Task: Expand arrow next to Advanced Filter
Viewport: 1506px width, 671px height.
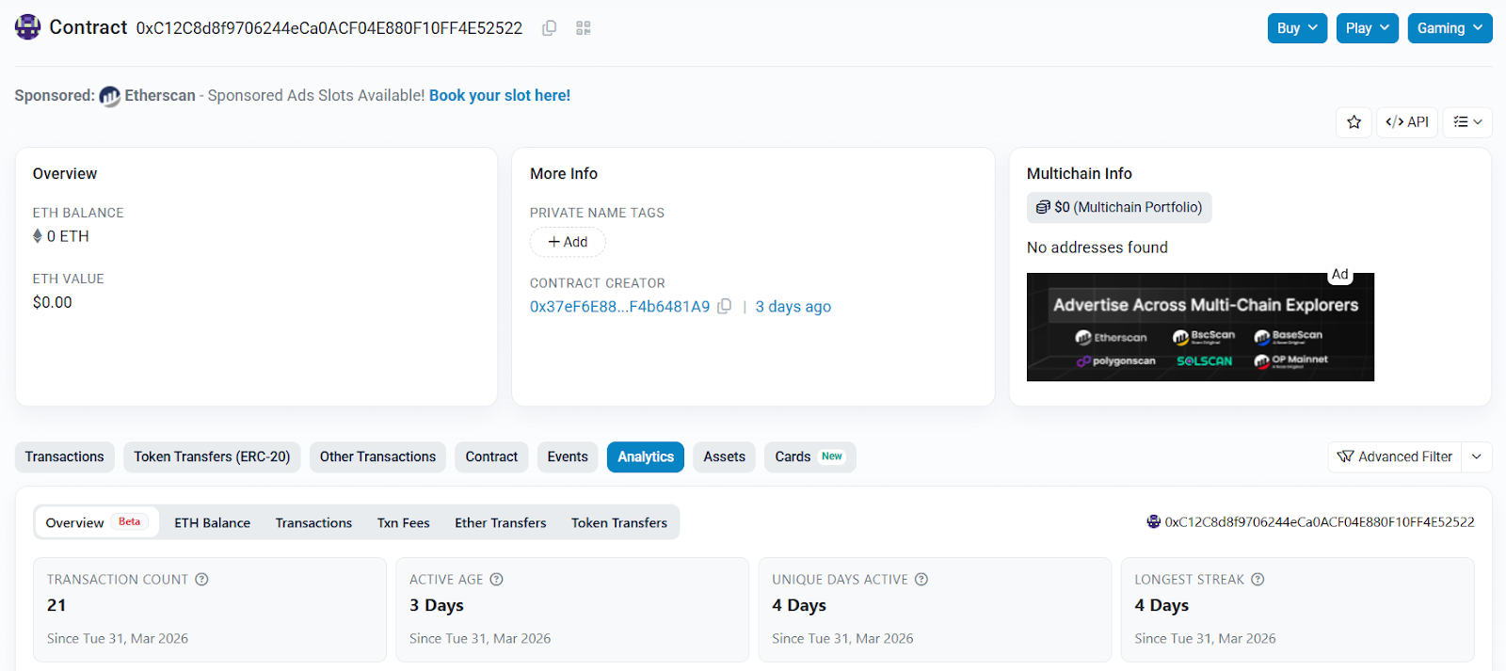Action: tap(1477, 457)
